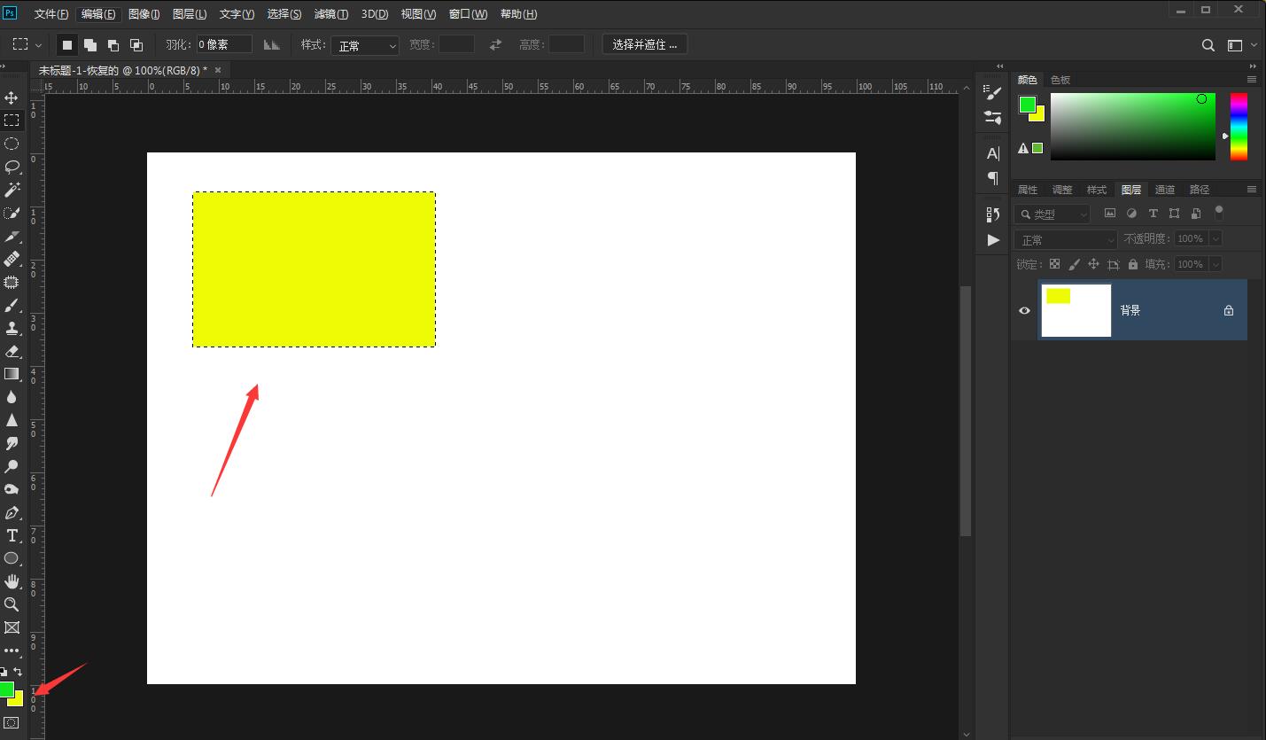Viewport: 1266px width, 740px height.
Task: Select the Horizontal Type tool
Action: 12,535
